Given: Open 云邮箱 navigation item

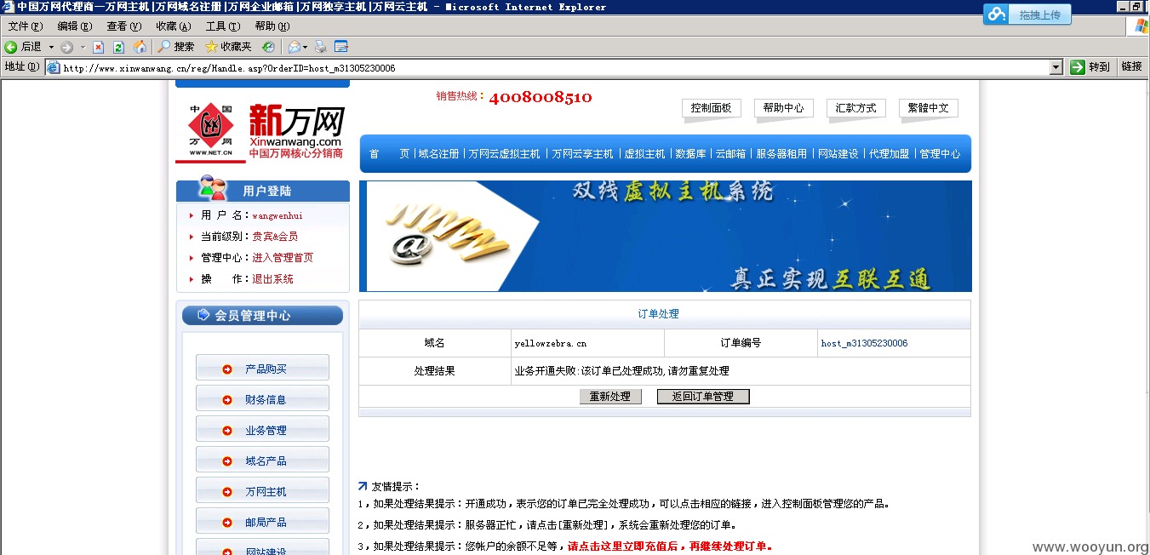Looking at the screenshot, I should pos(730,154).
